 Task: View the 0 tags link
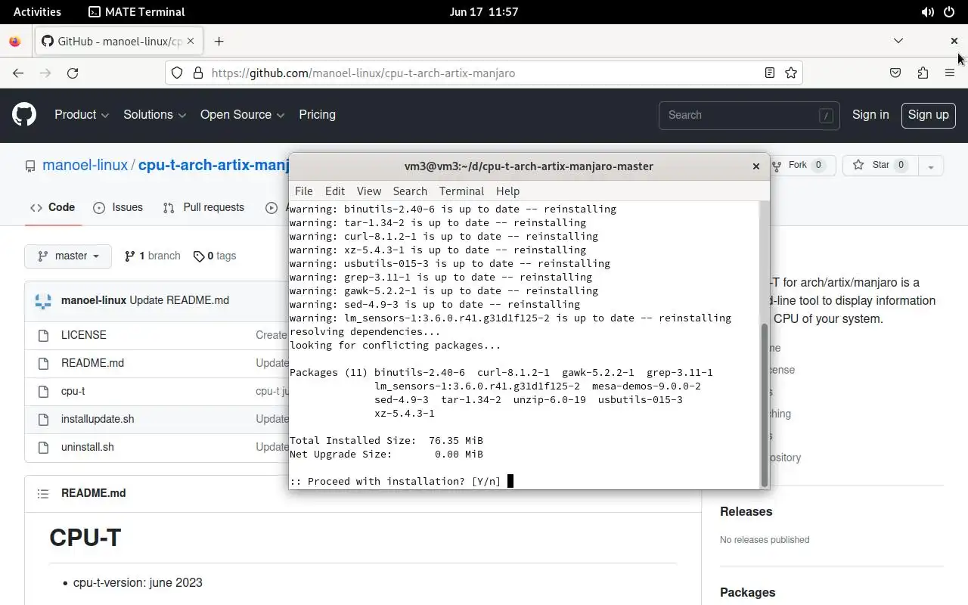215,256
